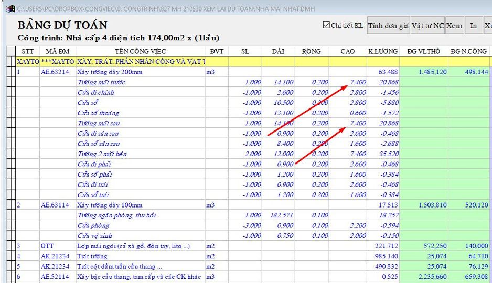Click row header of row 6
The width and height of the screenshot is (492, 283).
pyautogui.click(x=11, y=277)
